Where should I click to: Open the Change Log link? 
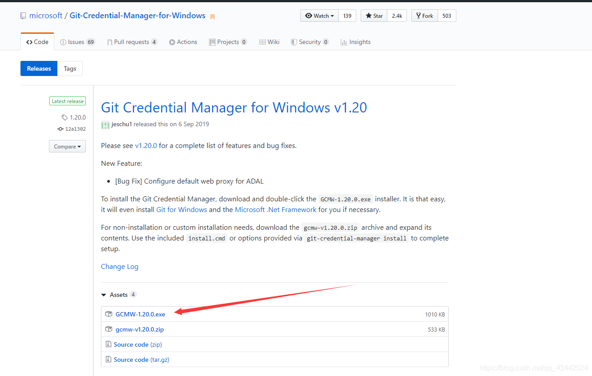120,266
